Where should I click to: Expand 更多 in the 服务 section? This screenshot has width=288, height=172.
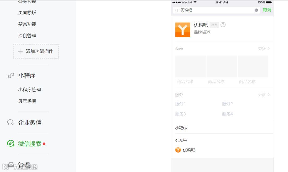pyautogui.click(x=264, y=95)
